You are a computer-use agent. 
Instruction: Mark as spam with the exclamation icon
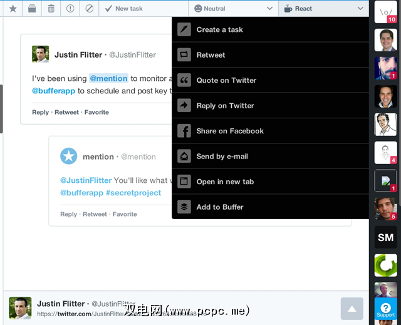click(x=70, y=9)
